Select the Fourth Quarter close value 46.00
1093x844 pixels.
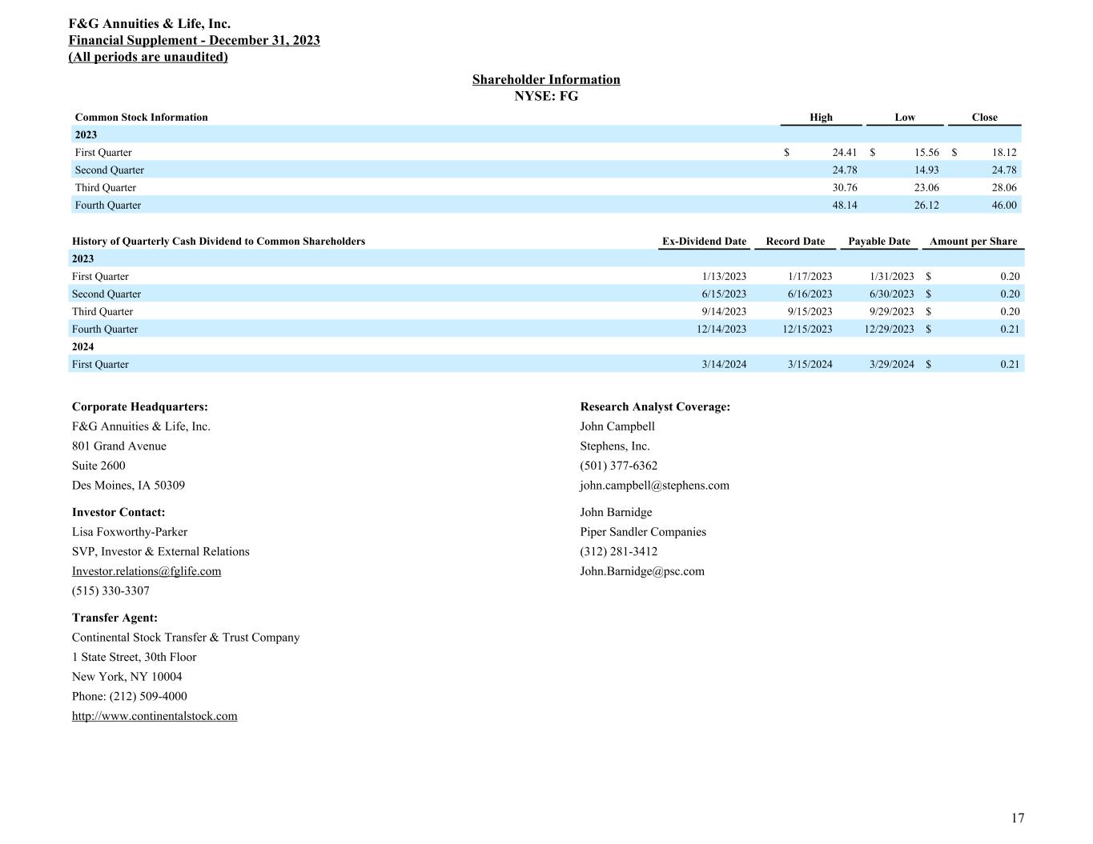(1003, 206)
